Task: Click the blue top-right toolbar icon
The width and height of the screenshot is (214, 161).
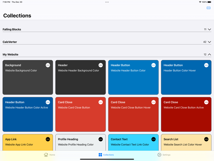Action: tap(209, 8)
